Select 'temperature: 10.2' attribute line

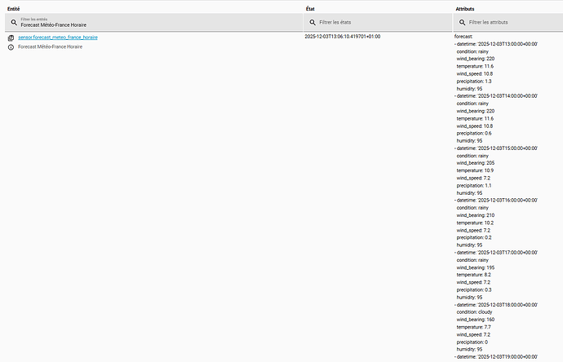click(475, 223)
